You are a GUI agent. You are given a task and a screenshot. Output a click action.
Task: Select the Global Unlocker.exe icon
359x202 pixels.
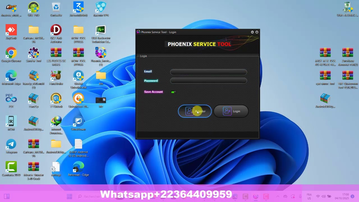point(79,79)
